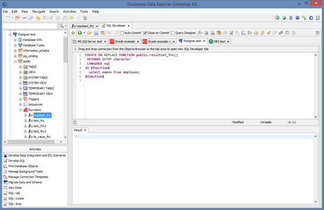This screenshot has height=210, width=324.
Task: Enable the Query Designer checkbox
Action: click(x=173, y=33)
